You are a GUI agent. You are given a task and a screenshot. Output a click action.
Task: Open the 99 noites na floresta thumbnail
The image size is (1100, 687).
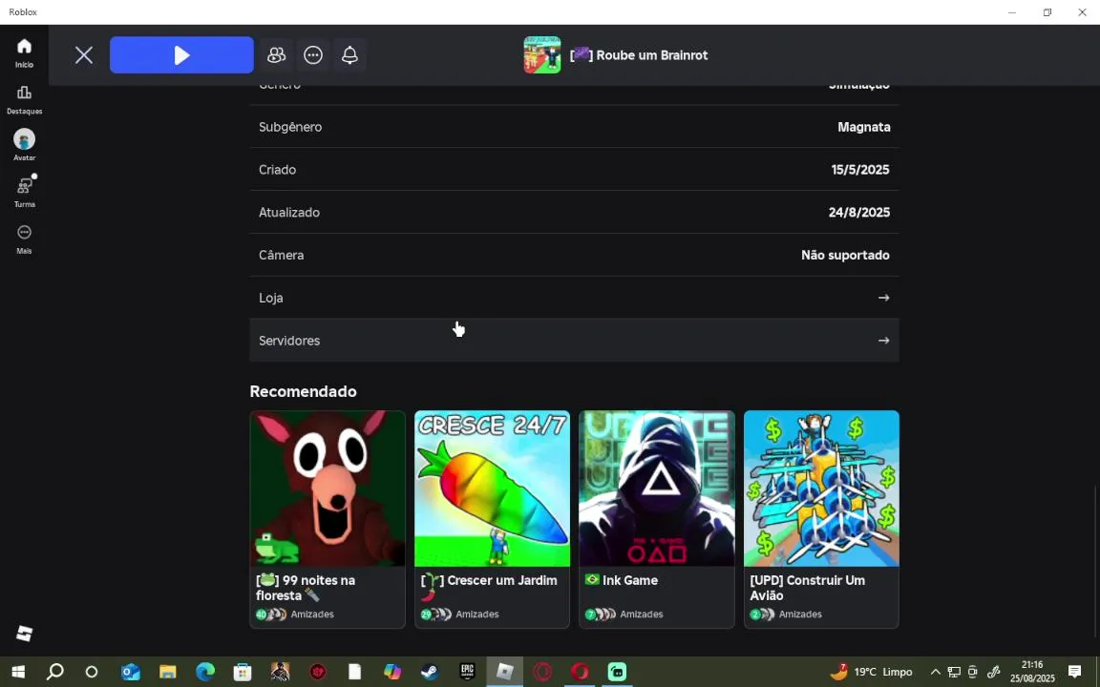pos(328,489)
